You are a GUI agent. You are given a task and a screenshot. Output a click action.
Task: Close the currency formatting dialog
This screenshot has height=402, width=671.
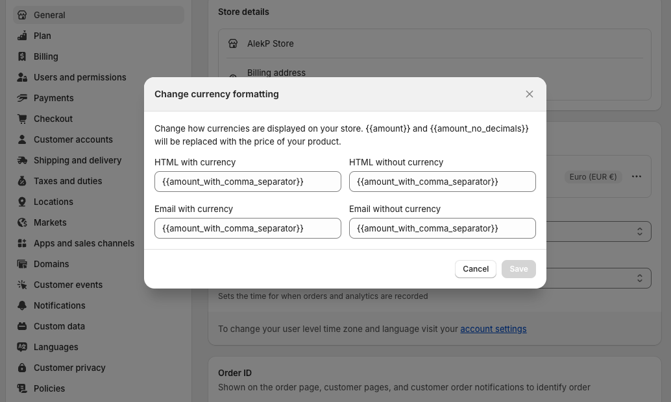530,94
